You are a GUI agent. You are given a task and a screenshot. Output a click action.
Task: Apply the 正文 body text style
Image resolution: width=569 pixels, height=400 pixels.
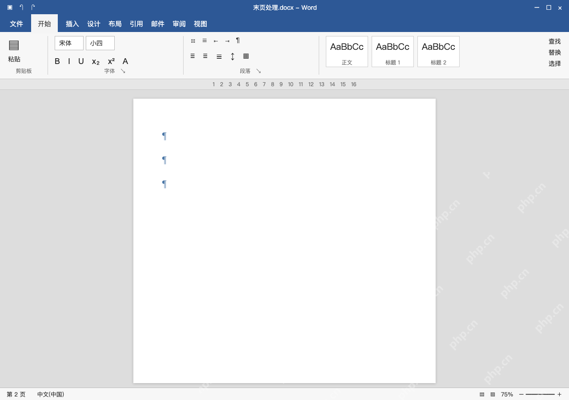pyautogui.click(x=347, y=52)
